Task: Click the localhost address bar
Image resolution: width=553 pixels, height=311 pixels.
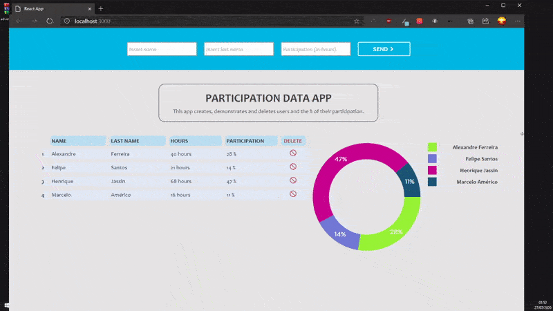Action: (x=212, y=21)
